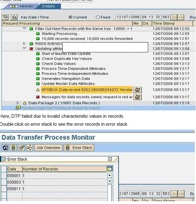Click the database icon next to Refresh
The height and width of the screenshot is (204, 196).
click(x=13, y=148)
